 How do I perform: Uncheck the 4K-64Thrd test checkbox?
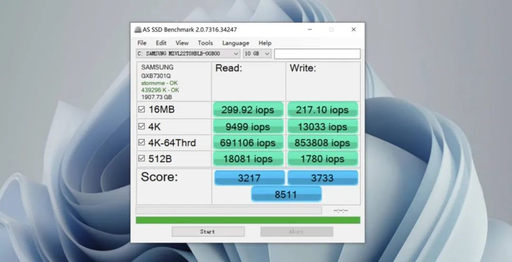pyautogui.click(x=141, y=142)
